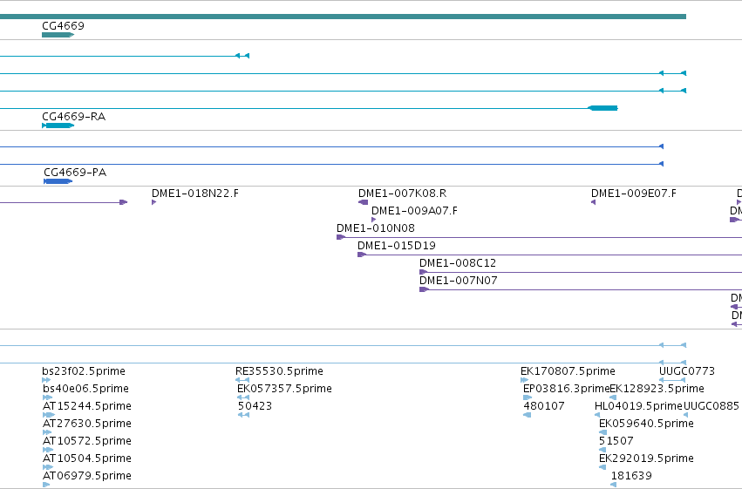Click the HL04019.5prime EST label
The image size is (742, 489).
pyautogui.click(x=639, y=406)
